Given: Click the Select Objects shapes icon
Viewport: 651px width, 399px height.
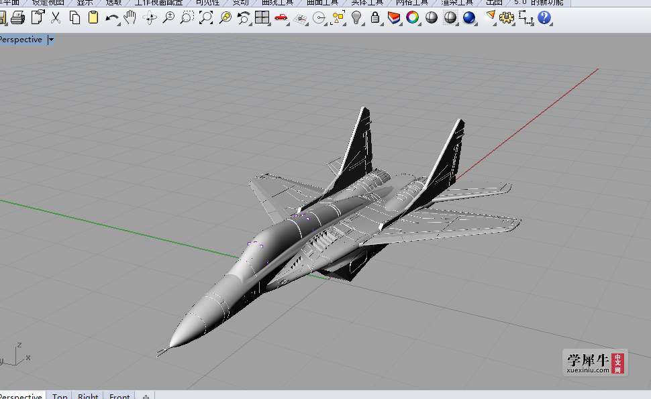Looking at the screenshot, I should (x=338, y=18).
